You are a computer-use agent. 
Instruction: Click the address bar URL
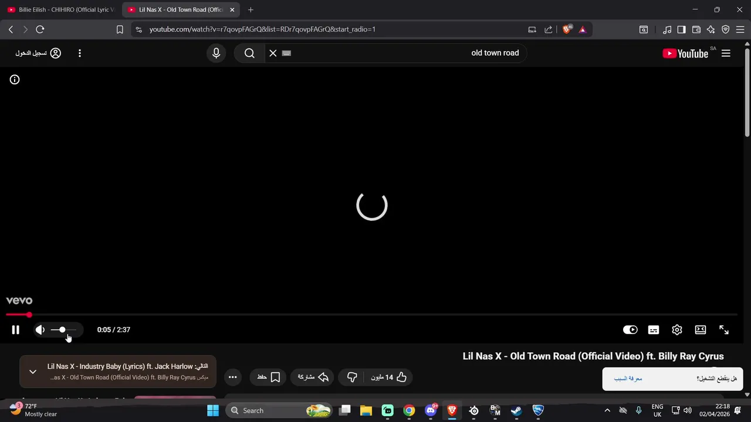click(x=262, y=29)
